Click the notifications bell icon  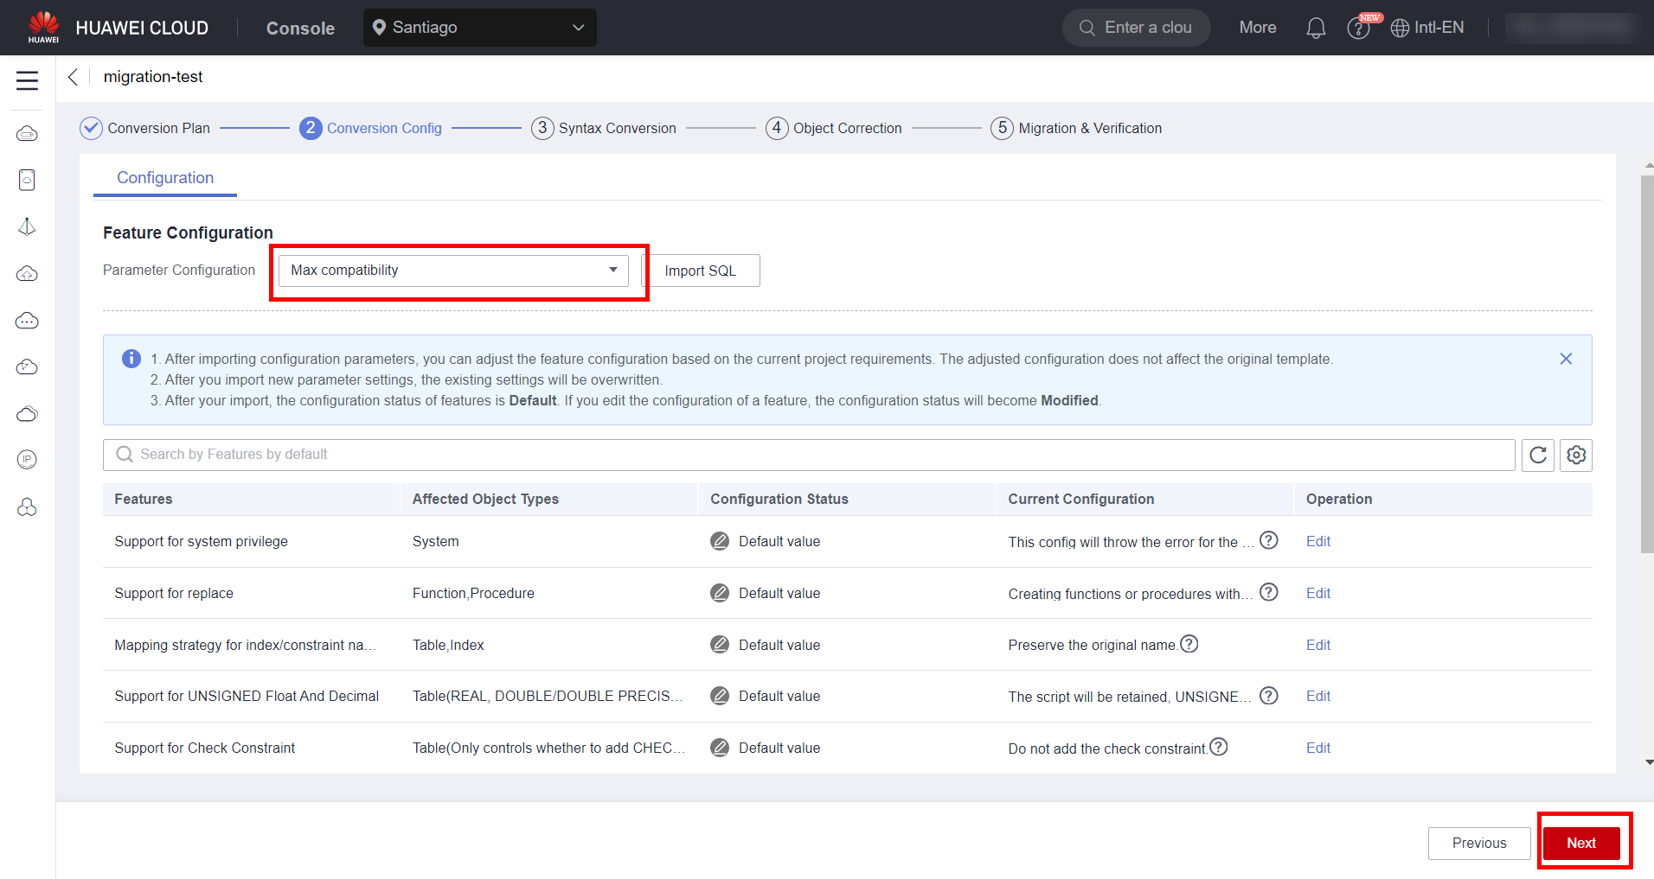click(x=1315, y=28)
